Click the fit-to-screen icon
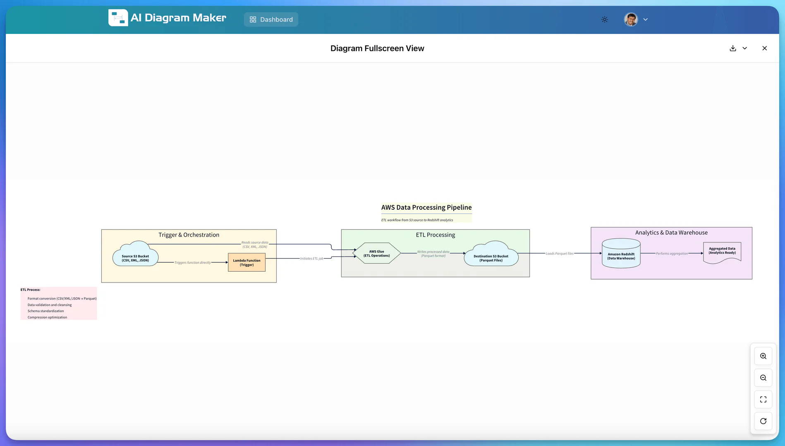This screenshot has height=446, width=785. (763, 399)
